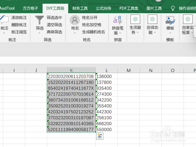Select cell with value 835400

(x=107, y=88)
